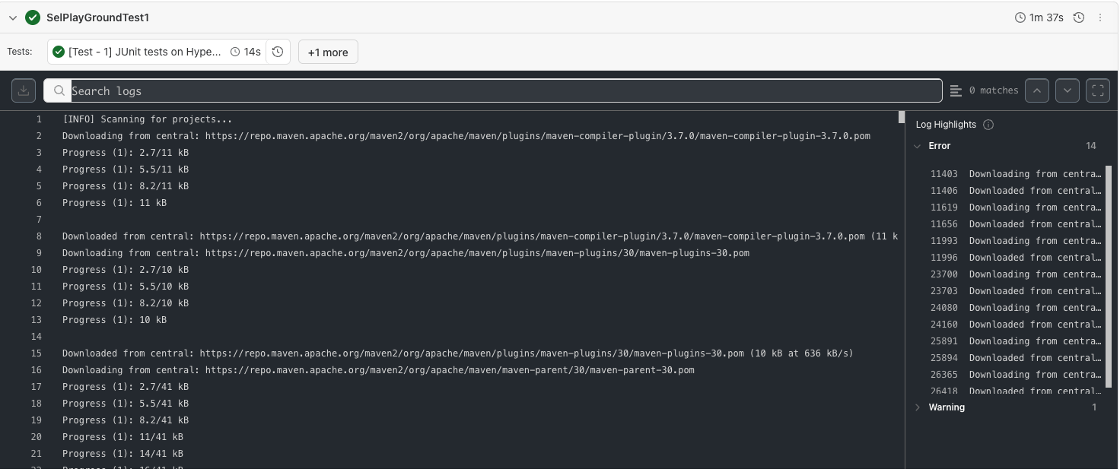Show additional tests with +1 more
Image resolution: width=1120 pixels, height=472 pixels.
pos(328,52)
